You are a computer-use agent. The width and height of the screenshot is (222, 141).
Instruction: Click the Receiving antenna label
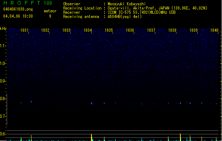pyautogui.click(x=81, y=17)
